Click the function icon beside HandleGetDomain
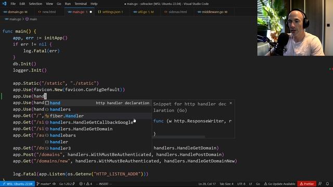333x187 pixels. click(47, 129)
